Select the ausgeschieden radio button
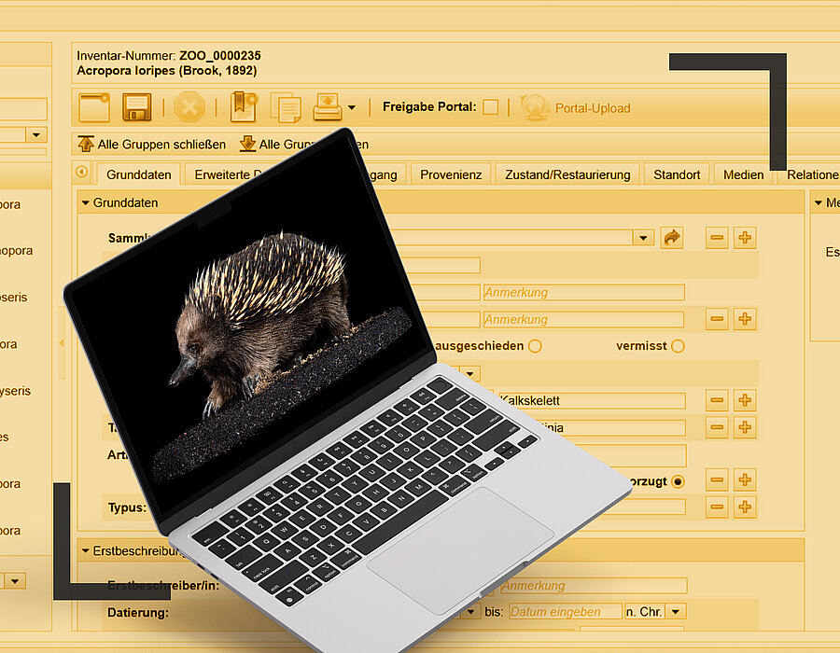Screen dimensions: 840x653 [535, 346]
